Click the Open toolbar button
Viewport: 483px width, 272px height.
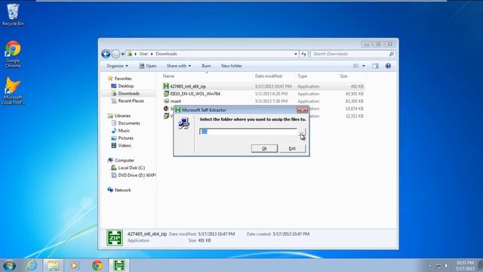[x=148, y=66]
